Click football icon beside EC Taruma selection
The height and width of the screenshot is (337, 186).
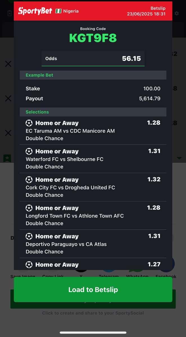click(29, 123)
